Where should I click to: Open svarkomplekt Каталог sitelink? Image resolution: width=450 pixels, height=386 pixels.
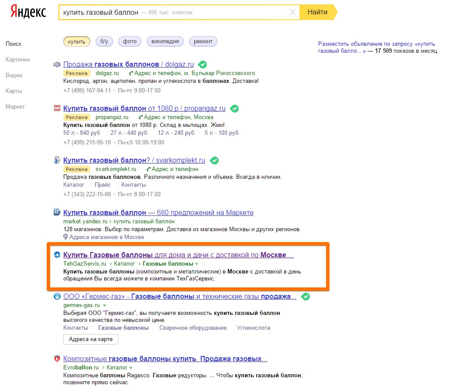[74, 184]
